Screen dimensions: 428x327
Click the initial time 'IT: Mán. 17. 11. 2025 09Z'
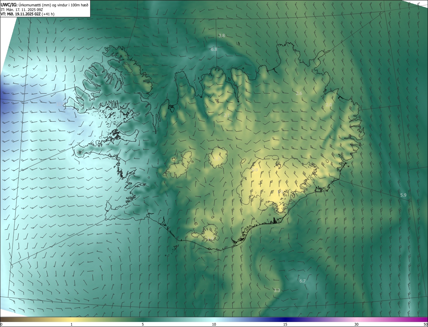click(x=21, y=10)
